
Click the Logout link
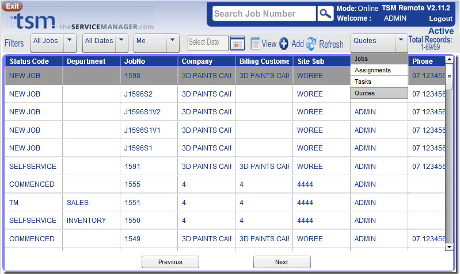click(x=440, y=19)
